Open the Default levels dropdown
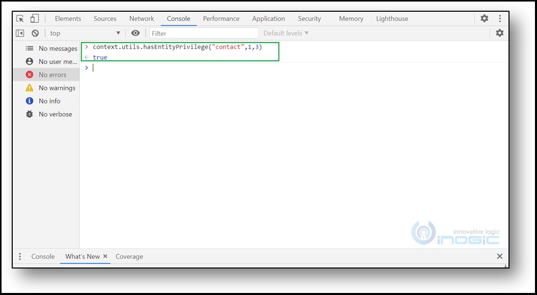Viewport: 537px width, 295px height. click(284, 33)
